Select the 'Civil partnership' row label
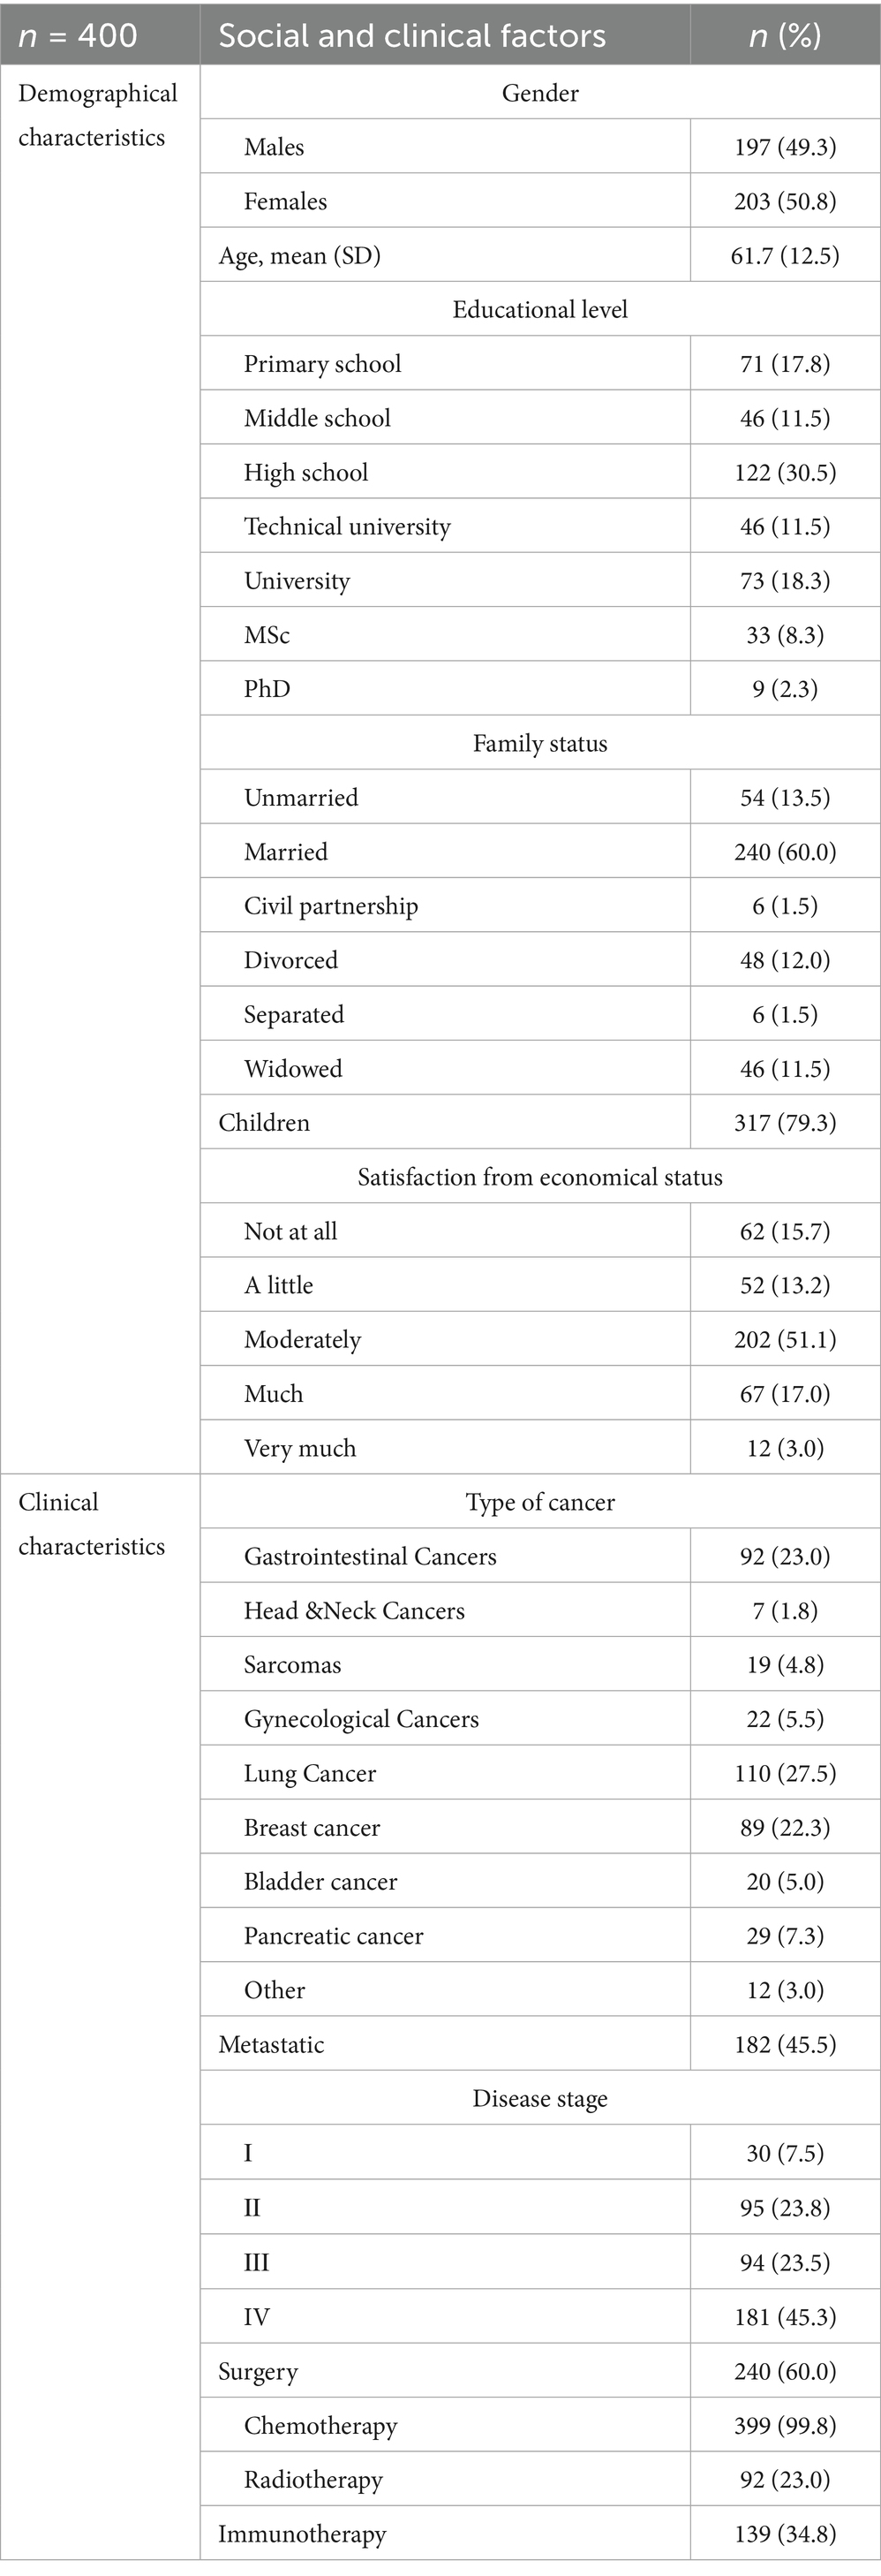 tap(331, 906)
